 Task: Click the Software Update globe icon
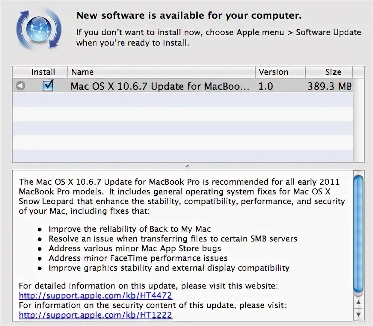(x=39, y=29)
